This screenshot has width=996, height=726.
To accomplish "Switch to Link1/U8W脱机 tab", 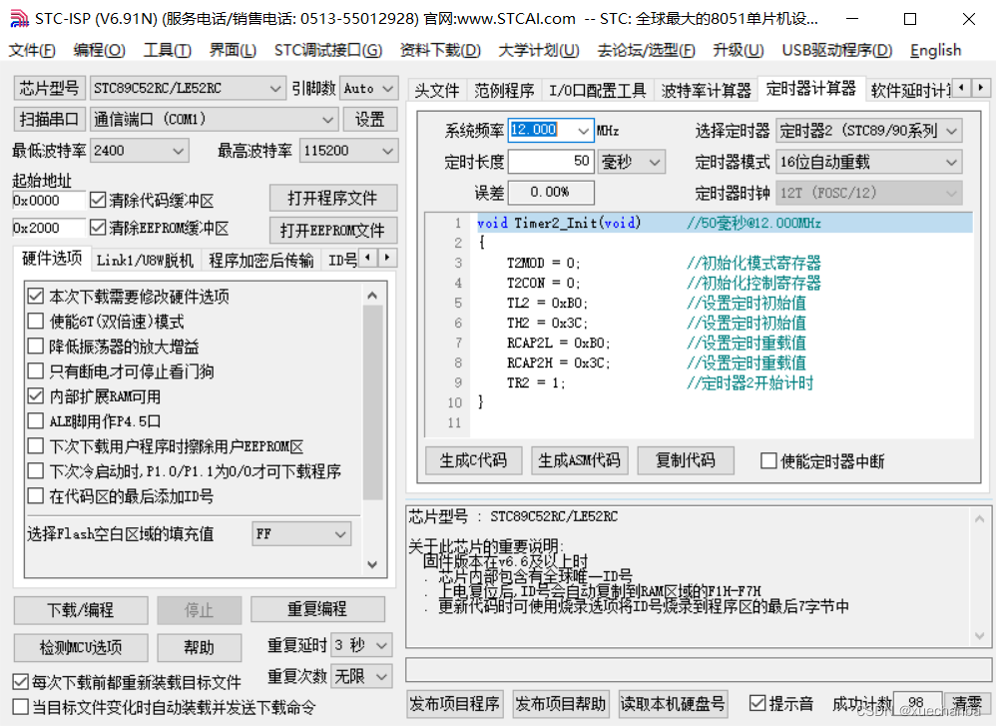I will [x=145, y=261].
